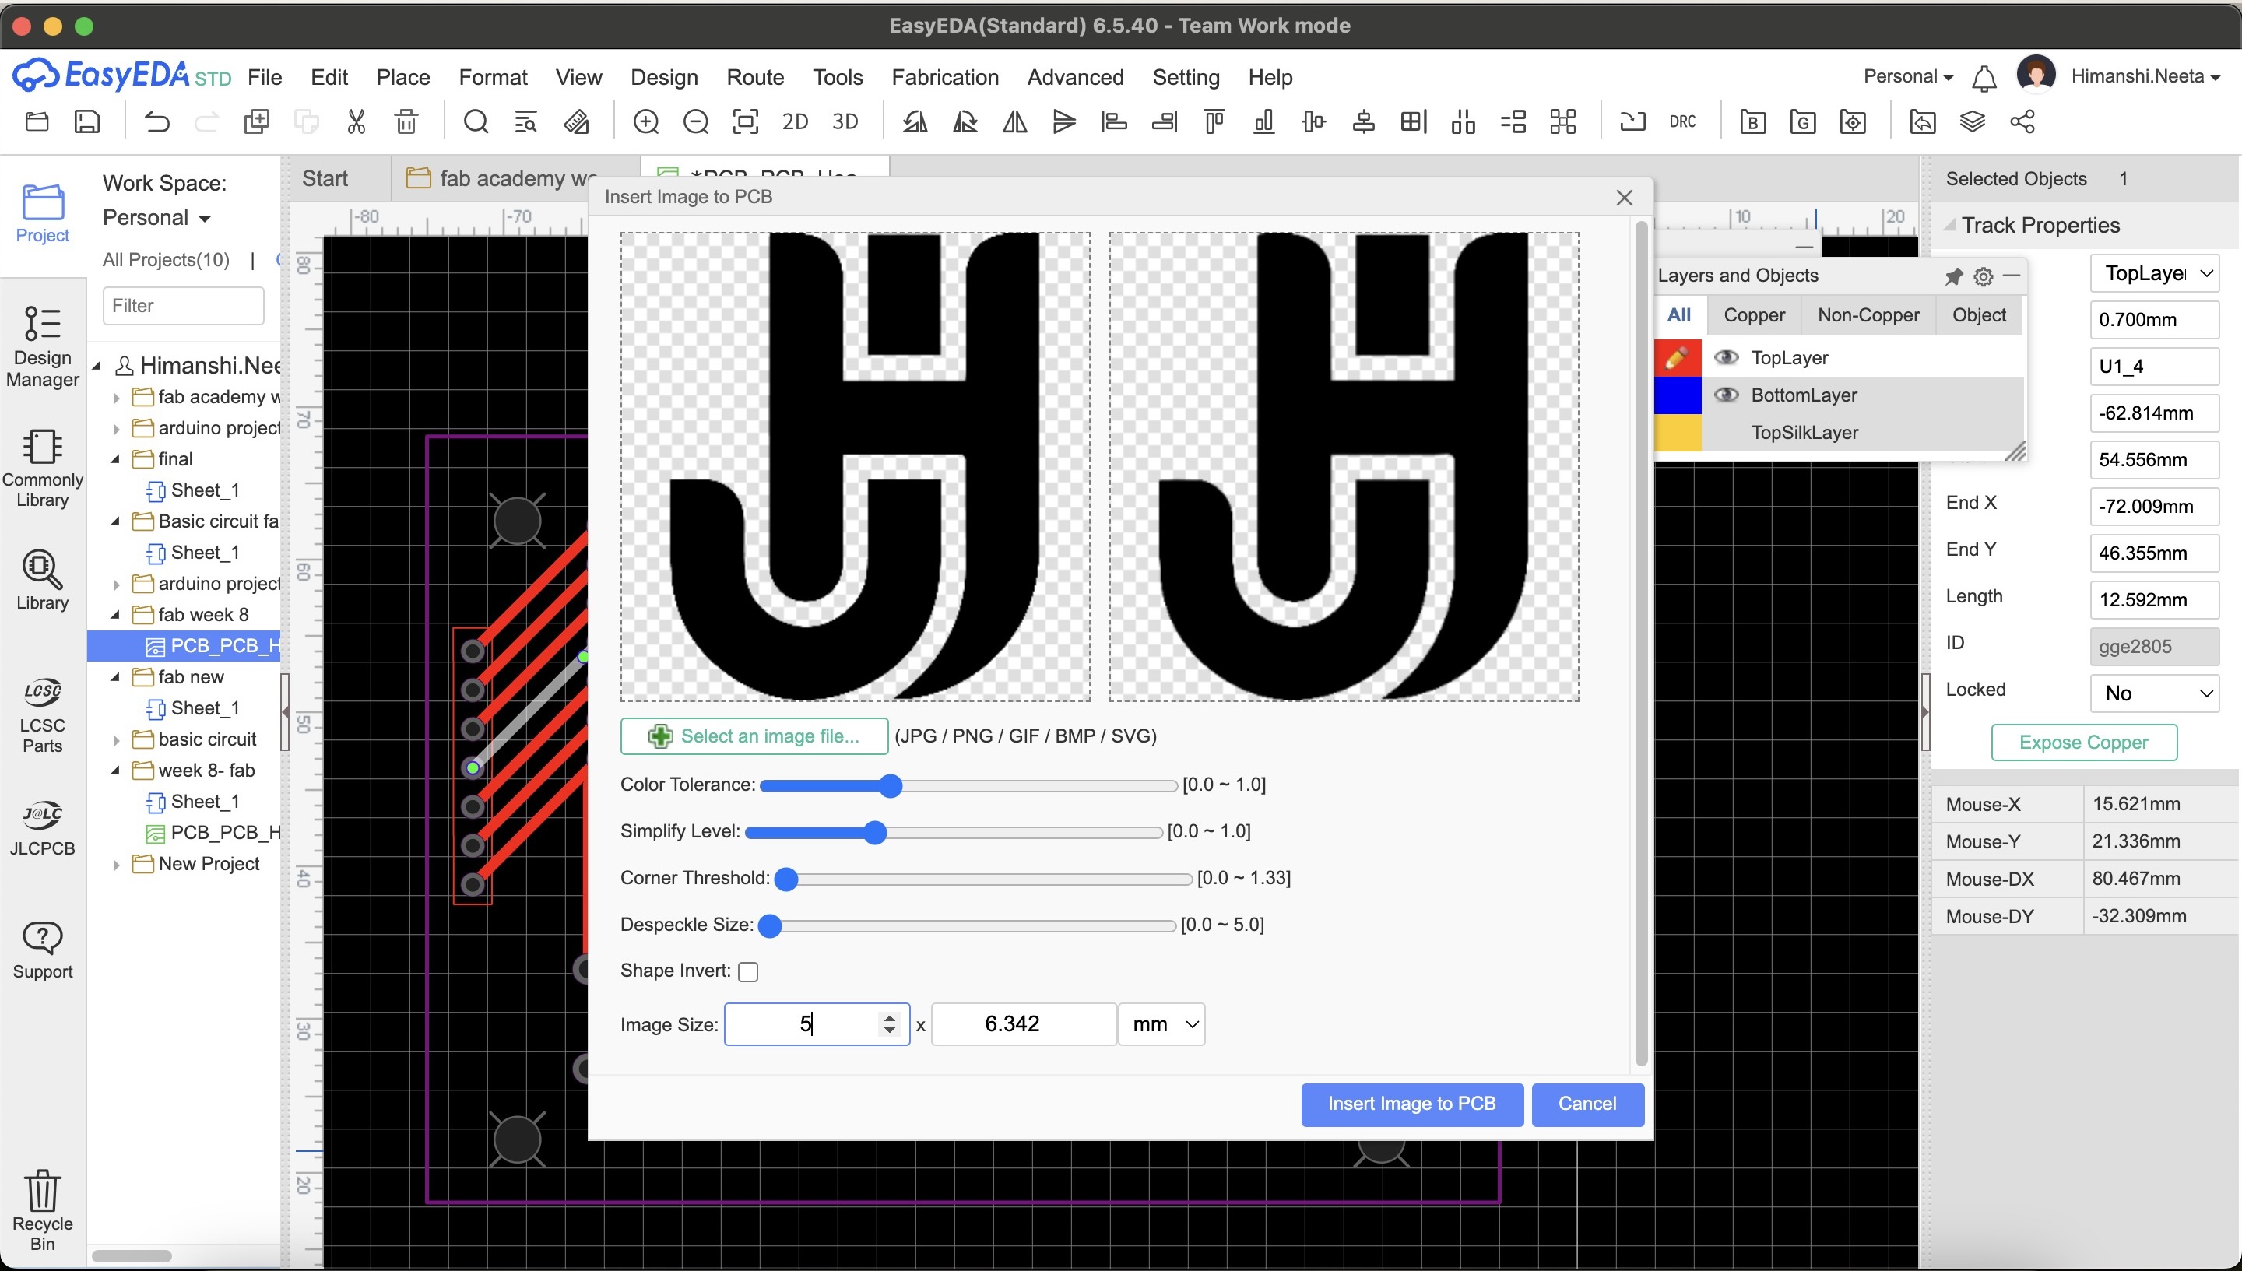This screenshot has width=2242, height=1271.
Task: Click Select an image file button
Action: 754,736
